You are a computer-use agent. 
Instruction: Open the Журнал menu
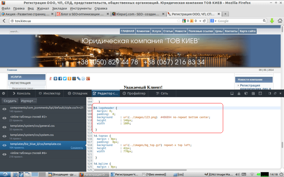click(43, 8)
